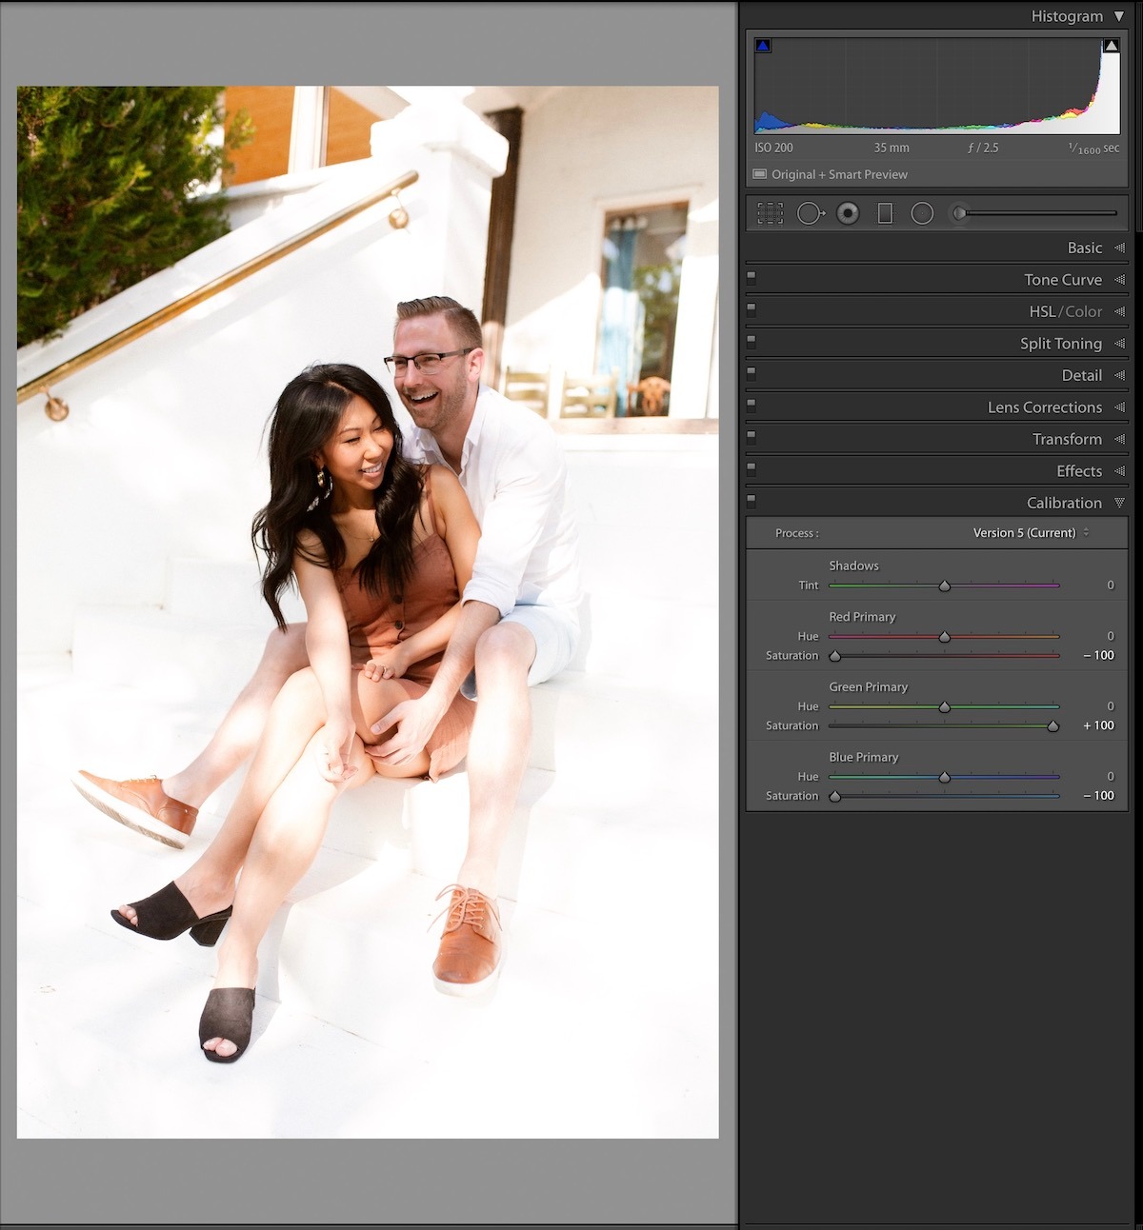Toggle shadow clipping indicator in histogram
1143x1230 pixels.
(x=763, y=46)
